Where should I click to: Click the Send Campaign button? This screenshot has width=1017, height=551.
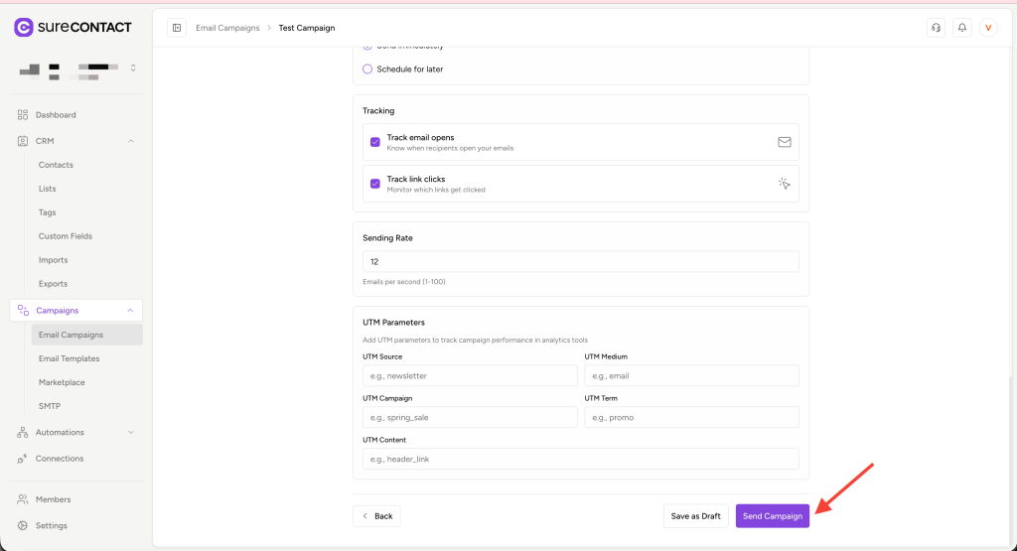click(772, 516)
